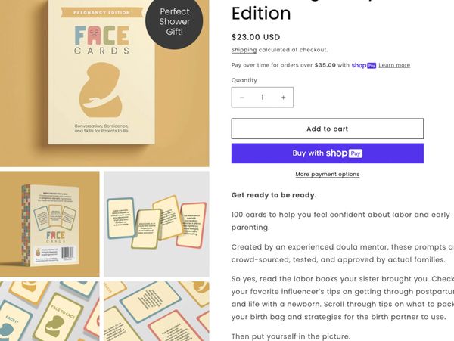Open the Shipping policy link
This screenshot has width=454, height=341.
click(x=244, y=50)
